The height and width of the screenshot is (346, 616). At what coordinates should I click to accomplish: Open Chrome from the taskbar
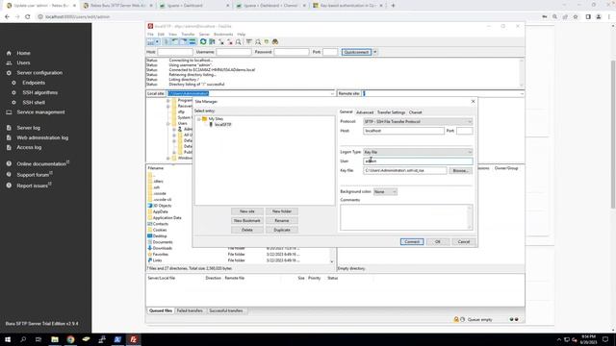point(70,339)
